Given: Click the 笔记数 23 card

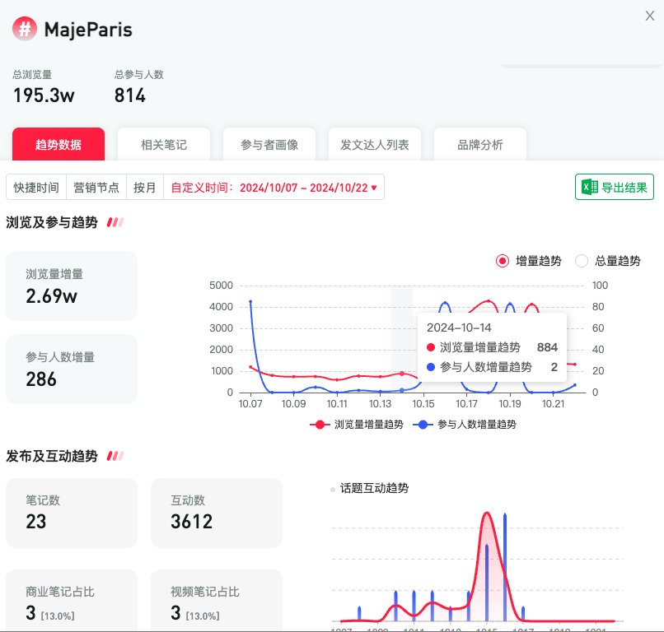Looking at the screenshot, I should pos(72,513).
